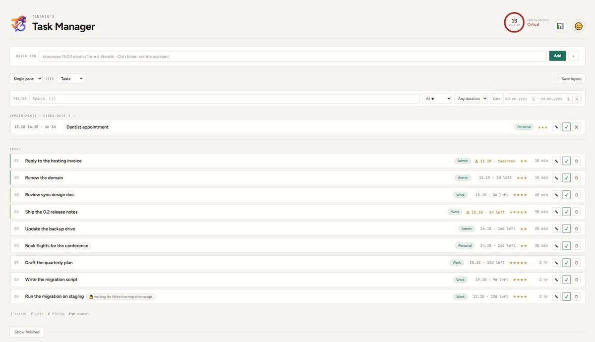Screen dimensions: 595x342
Task: Focus the quick add input field
Action: (x=293, y=57)
